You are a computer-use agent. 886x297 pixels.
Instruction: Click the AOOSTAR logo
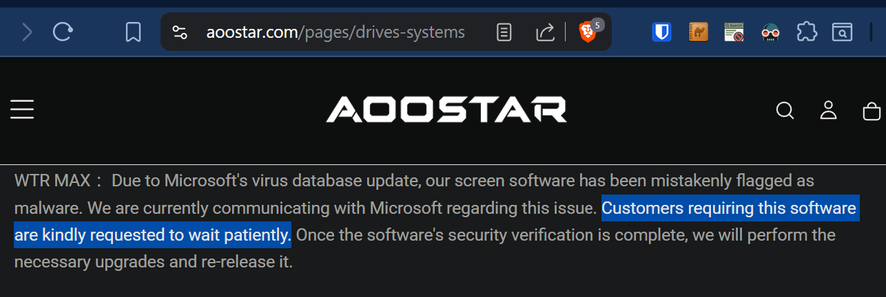(446, 110)
